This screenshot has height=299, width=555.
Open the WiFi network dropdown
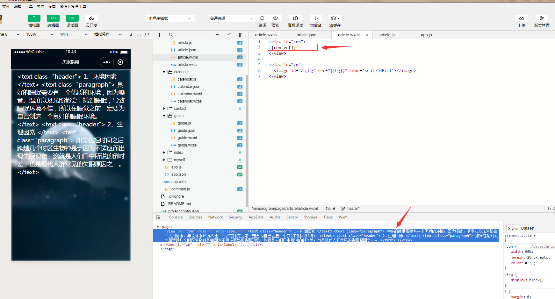tap(74, 34)
